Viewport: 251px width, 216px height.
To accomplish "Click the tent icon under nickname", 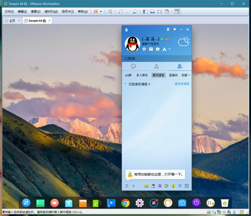I will [x=164, y=49].
